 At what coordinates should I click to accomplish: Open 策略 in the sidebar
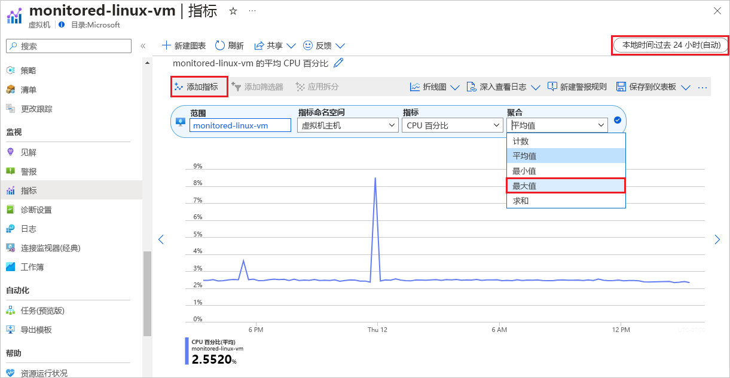click(x=71, y=70)
